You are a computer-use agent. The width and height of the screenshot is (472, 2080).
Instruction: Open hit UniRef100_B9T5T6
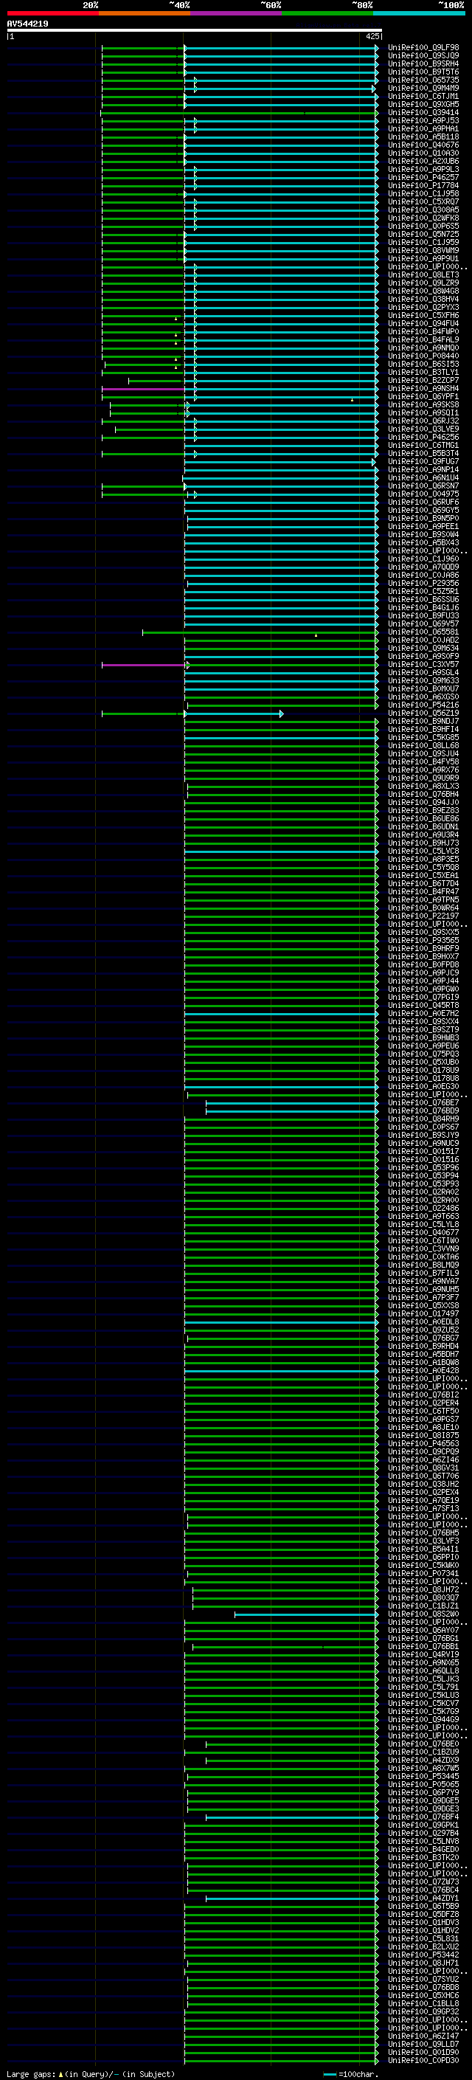coord(423,72)
